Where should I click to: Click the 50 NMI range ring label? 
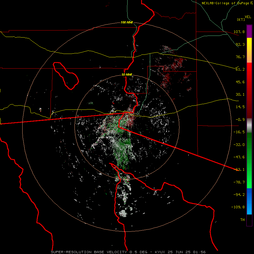(x=127, y=75)
